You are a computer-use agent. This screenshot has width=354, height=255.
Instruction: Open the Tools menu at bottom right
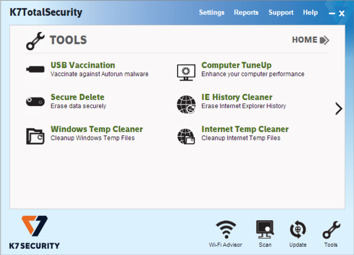click(331, 232)
